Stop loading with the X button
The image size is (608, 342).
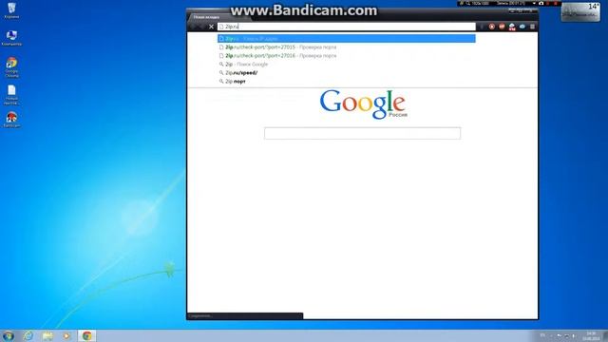(x=211, y=27)
